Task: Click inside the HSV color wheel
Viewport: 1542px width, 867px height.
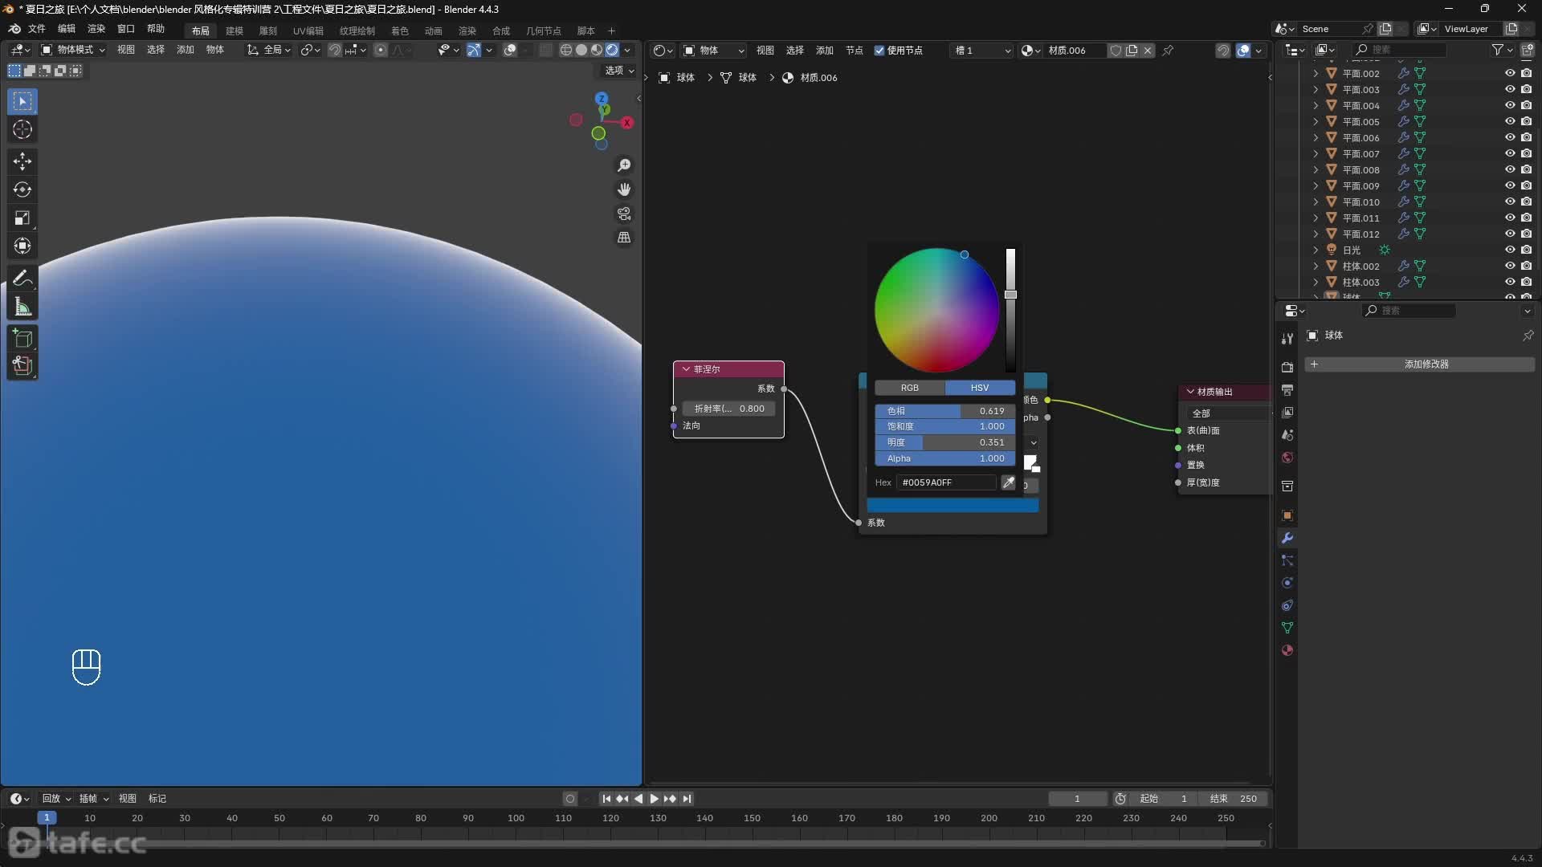Action: click(936, 310)
